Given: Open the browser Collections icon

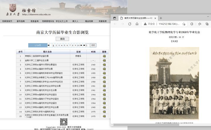Looking at the screenshot, I should click(207, 24).
